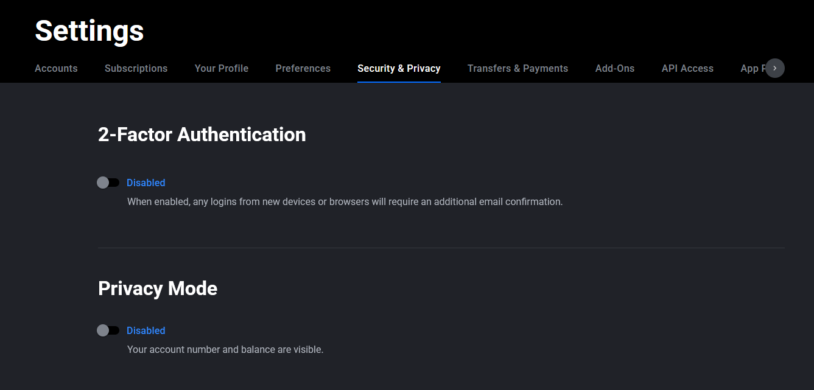Click the Security & Privacy tab
Screen dimensions: 814x390
(x=399, y=68)
